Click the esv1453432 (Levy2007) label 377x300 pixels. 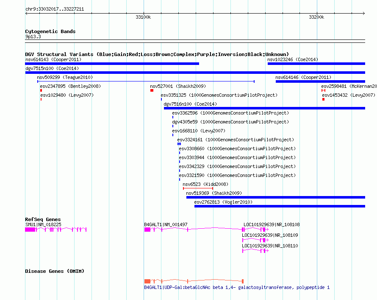[x=349, y=95]
